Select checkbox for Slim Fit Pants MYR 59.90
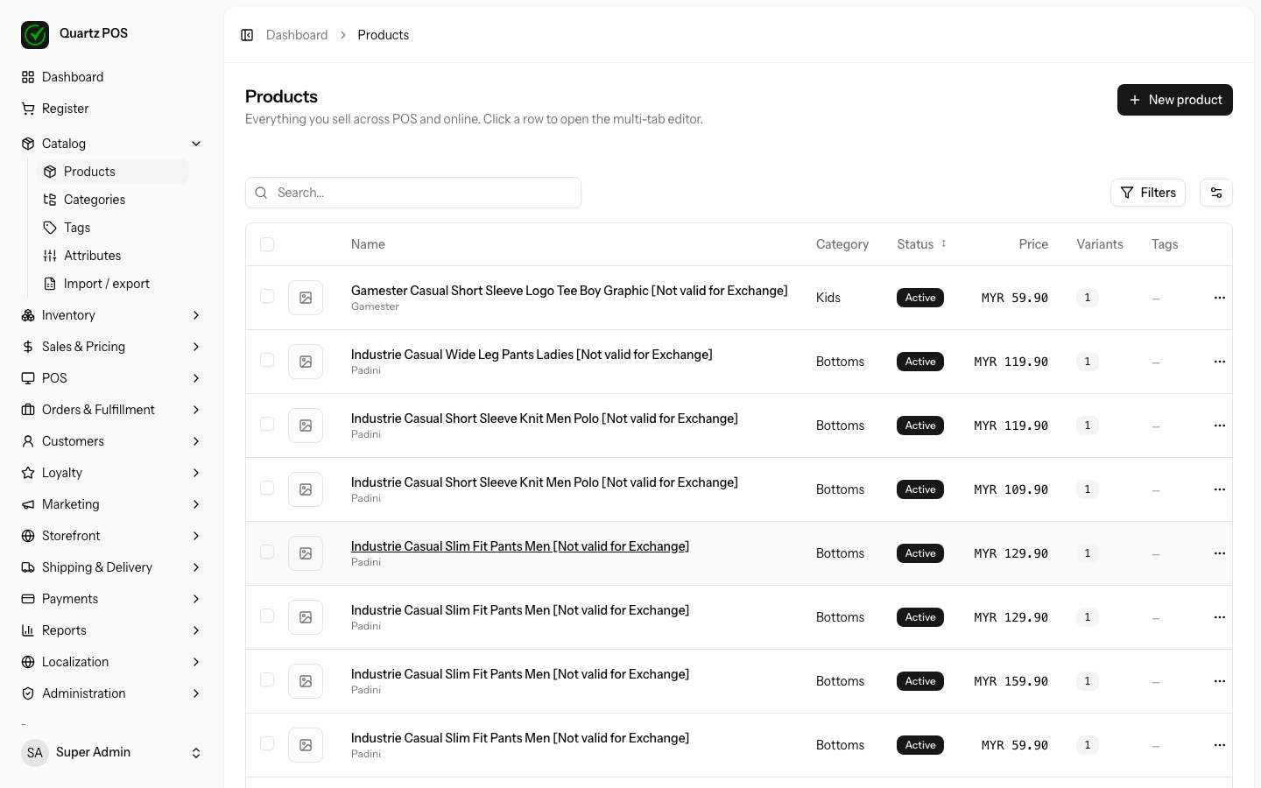 click(x=267, y=743)
